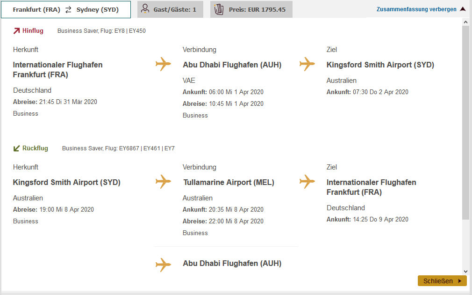
Task: Click the plane icon before return Frankfurt destination
Action: [x=307, y=182]
